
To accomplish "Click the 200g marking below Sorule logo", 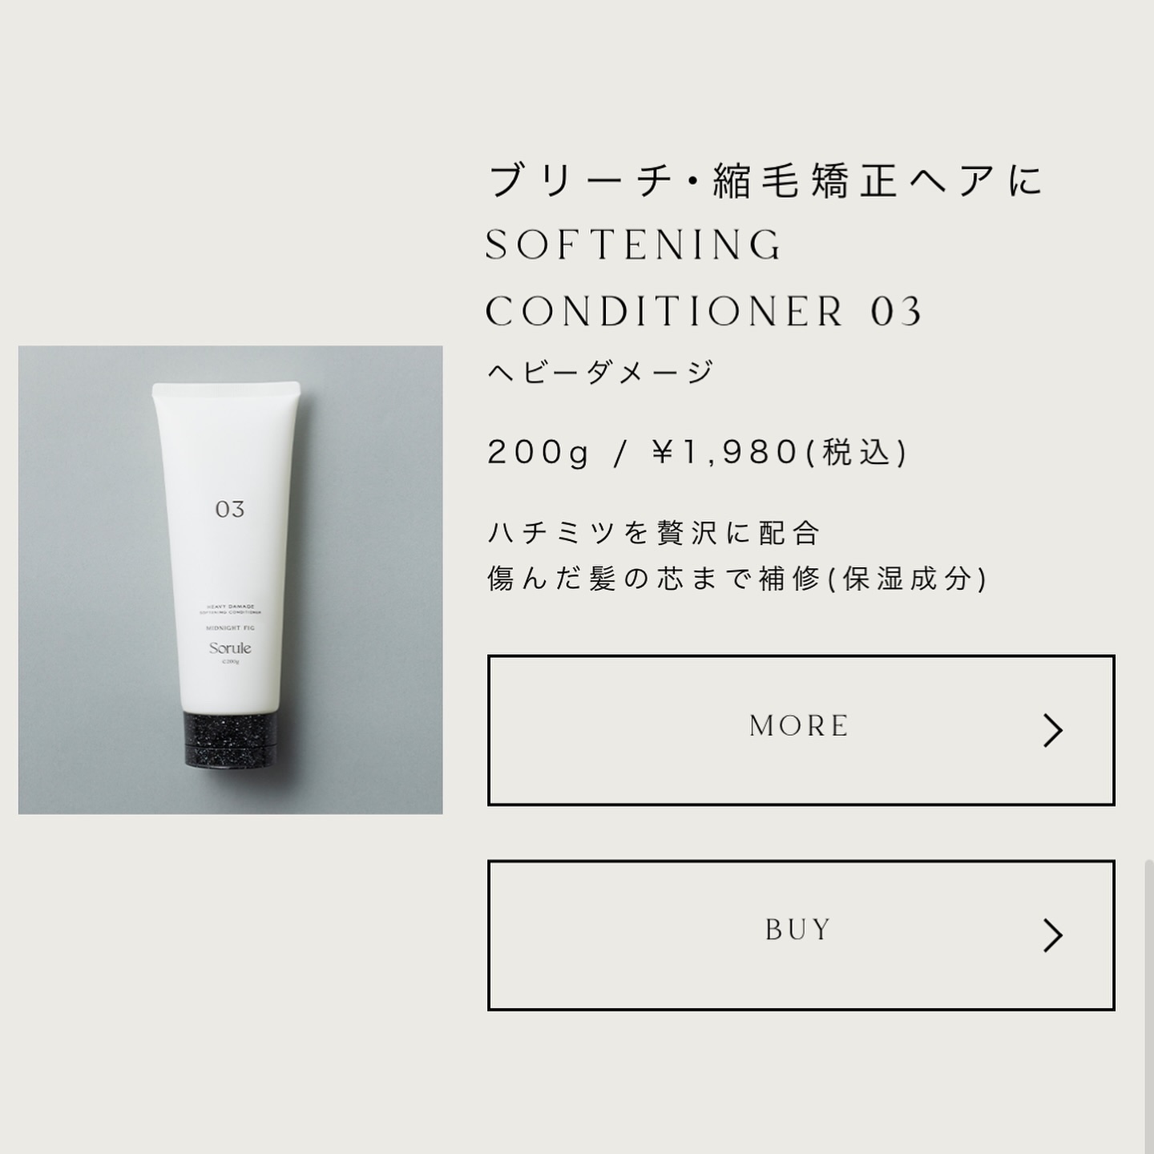I will tap(230, 662).
